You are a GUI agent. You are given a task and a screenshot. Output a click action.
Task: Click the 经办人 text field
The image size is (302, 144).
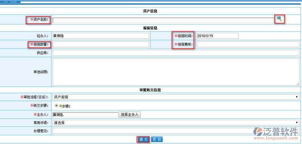coord(101,36)
